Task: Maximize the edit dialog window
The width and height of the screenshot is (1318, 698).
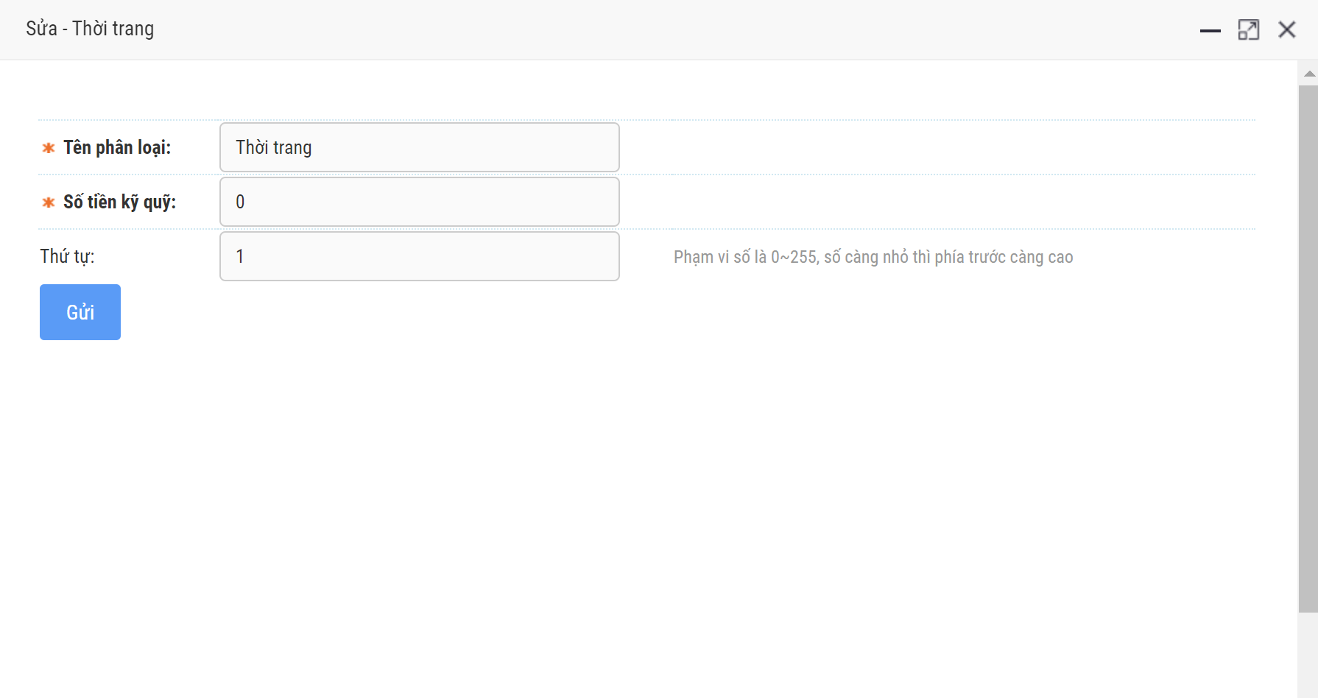Action: pyautogui.click(x=1248, y=30)
